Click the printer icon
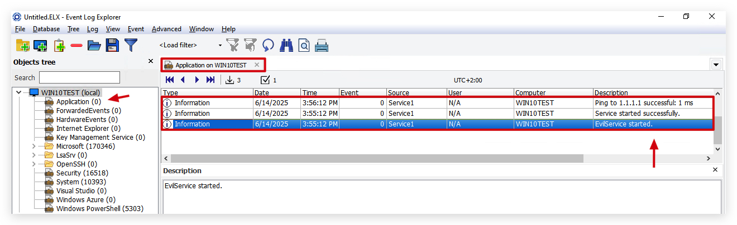The width and height of the screenshot is (737, 225). click(322, 45)
